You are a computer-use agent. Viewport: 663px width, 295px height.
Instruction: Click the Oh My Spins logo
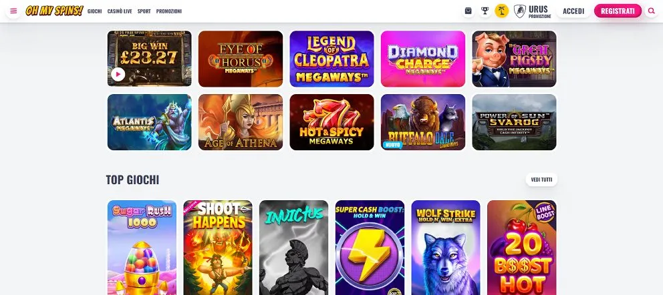click(x=54, y=11)
